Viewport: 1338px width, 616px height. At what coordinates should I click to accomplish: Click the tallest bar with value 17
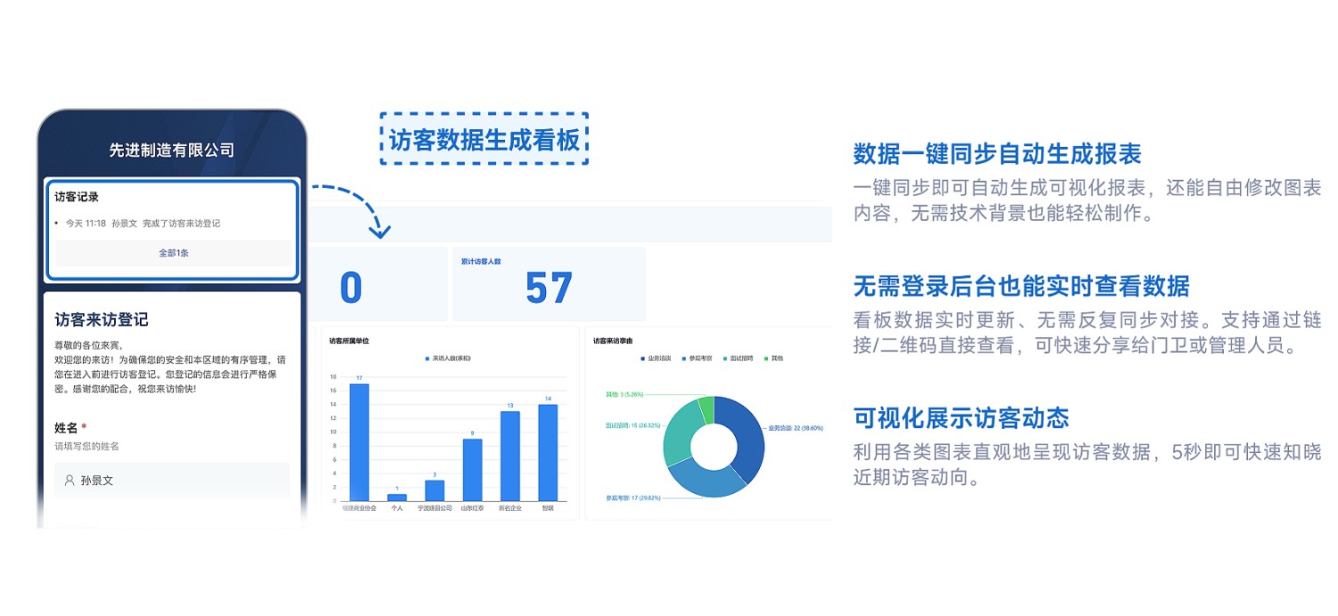click(x=359, y=442)
